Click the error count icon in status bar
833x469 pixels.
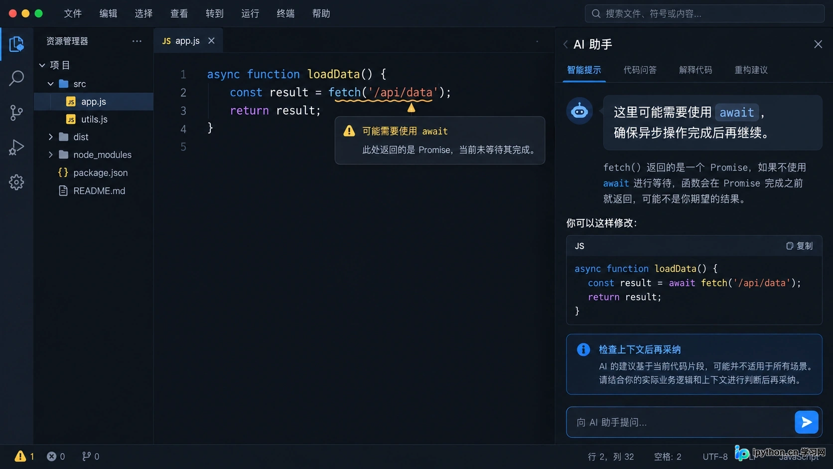pyautogui.click(x=51, y=457)
